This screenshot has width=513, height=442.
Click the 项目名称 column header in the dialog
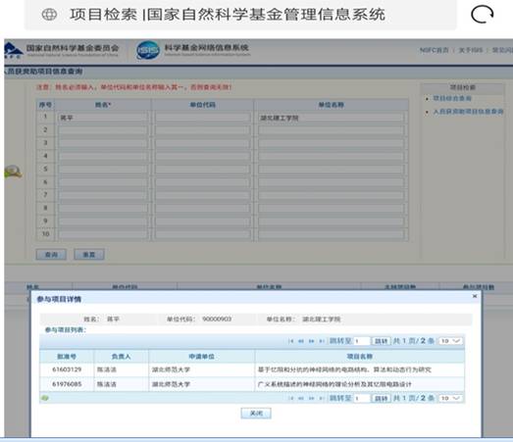point(360,357)
